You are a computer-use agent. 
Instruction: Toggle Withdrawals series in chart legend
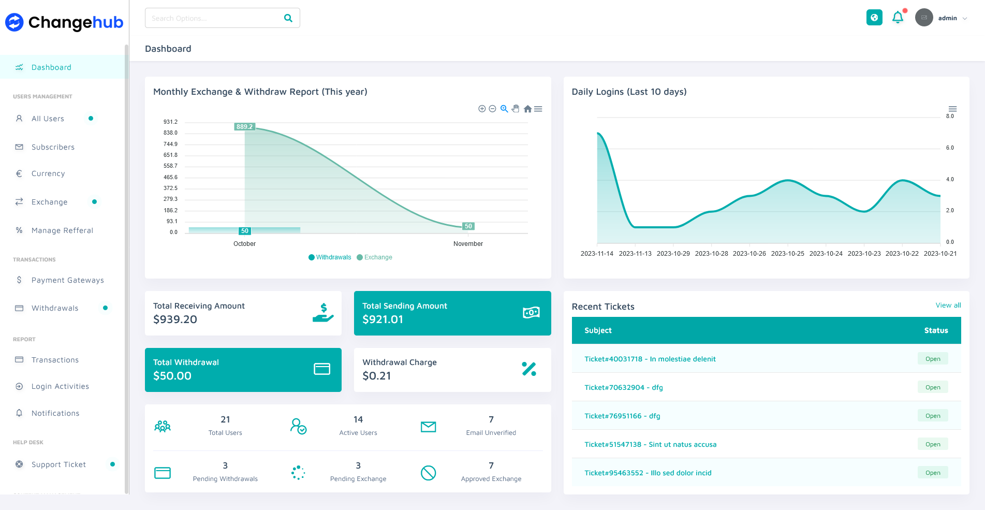(x=330, y=257)
